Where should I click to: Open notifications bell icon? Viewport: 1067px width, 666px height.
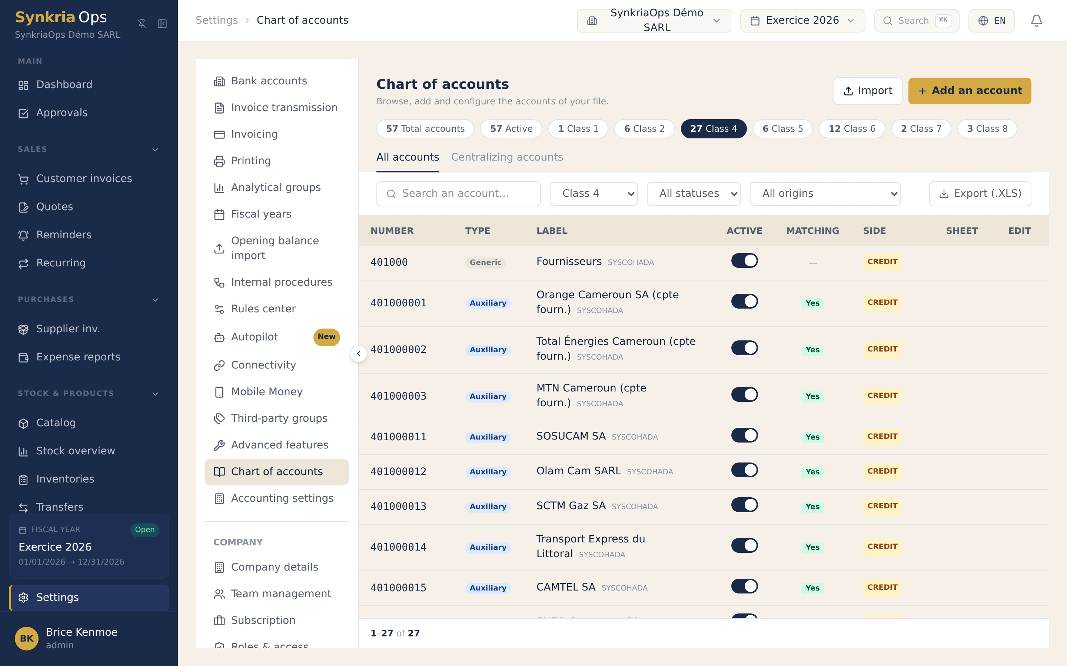pyautogui.click(x=1036, y=20)
